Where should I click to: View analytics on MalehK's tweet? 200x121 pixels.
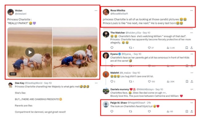[170, 82]
